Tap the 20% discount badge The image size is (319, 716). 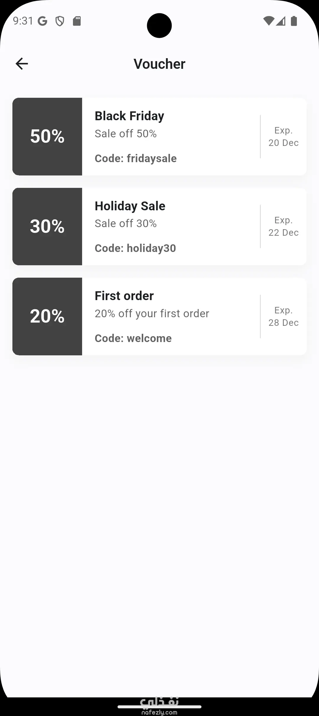[x=47, y=316]
